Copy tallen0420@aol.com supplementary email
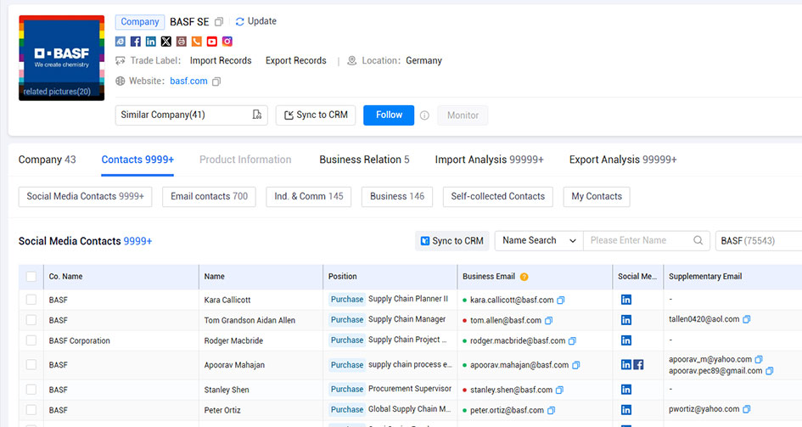802x427 pixels. coord(746,319)
